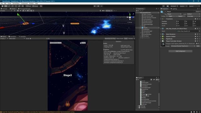Click Hierarchy create plus button
The height and width of the screenshot is (113, 201).
[137, 11]
